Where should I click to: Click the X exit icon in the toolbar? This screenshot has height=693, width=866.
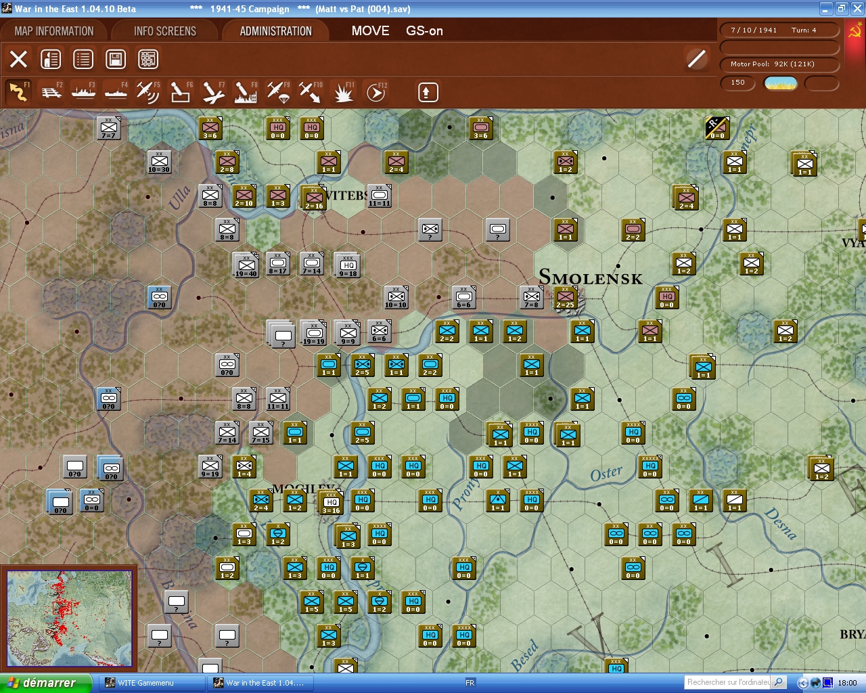[x=19, y=60]
